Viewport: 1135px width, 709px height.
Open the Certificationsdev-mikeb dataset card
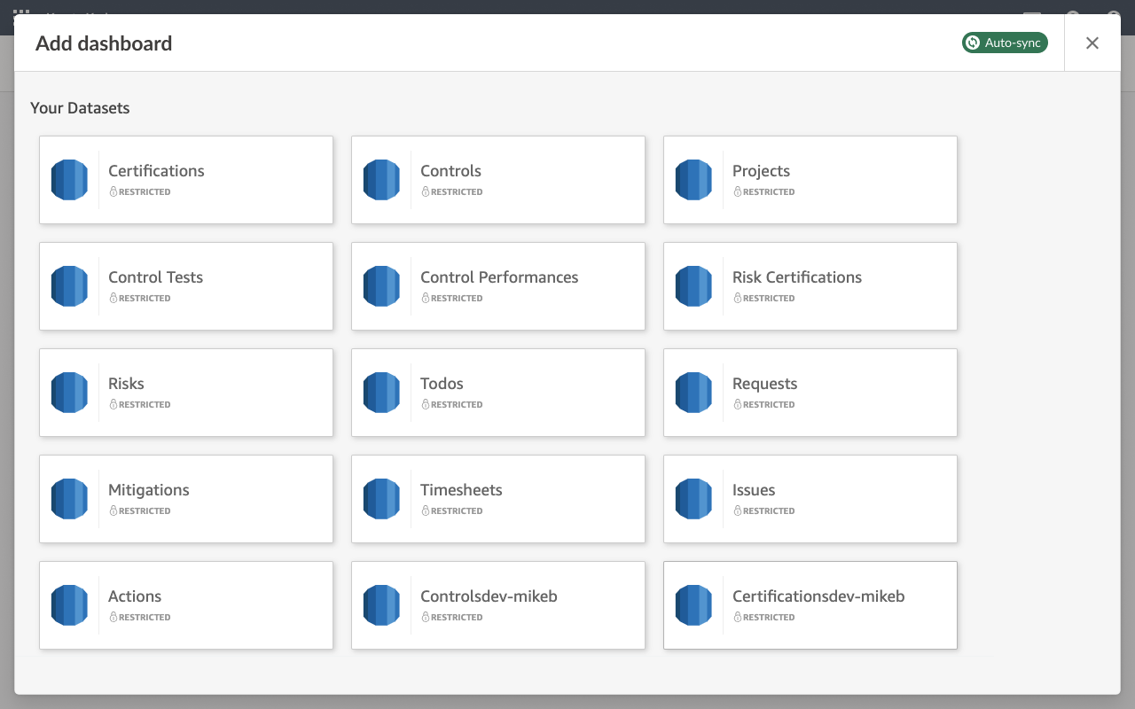(x=810, y=605)
